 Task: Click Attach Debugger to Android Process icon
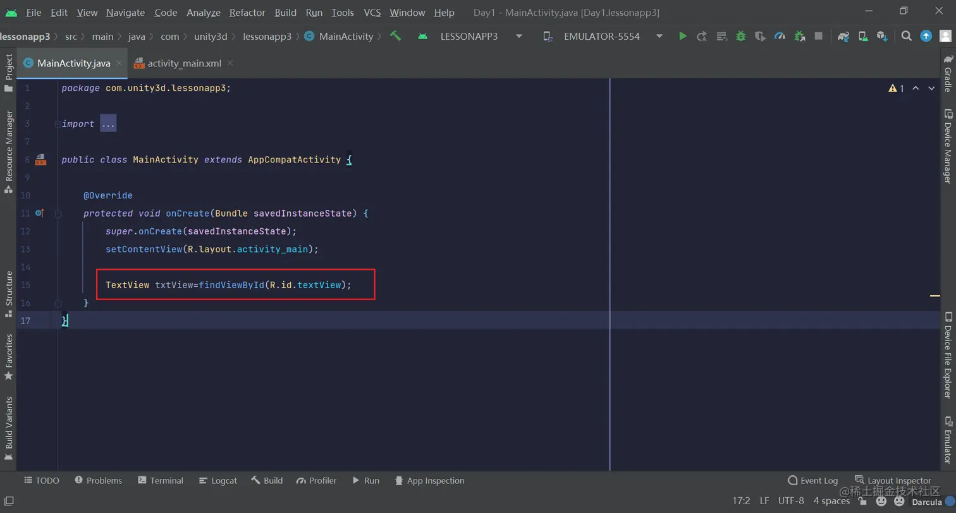coord(800,36)
